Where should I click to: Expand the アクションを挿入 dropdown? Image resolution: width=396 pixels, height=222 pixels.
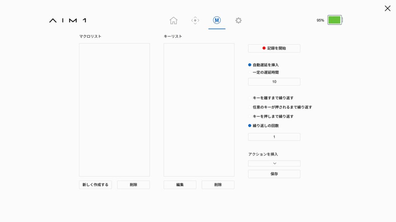point(274,163)
